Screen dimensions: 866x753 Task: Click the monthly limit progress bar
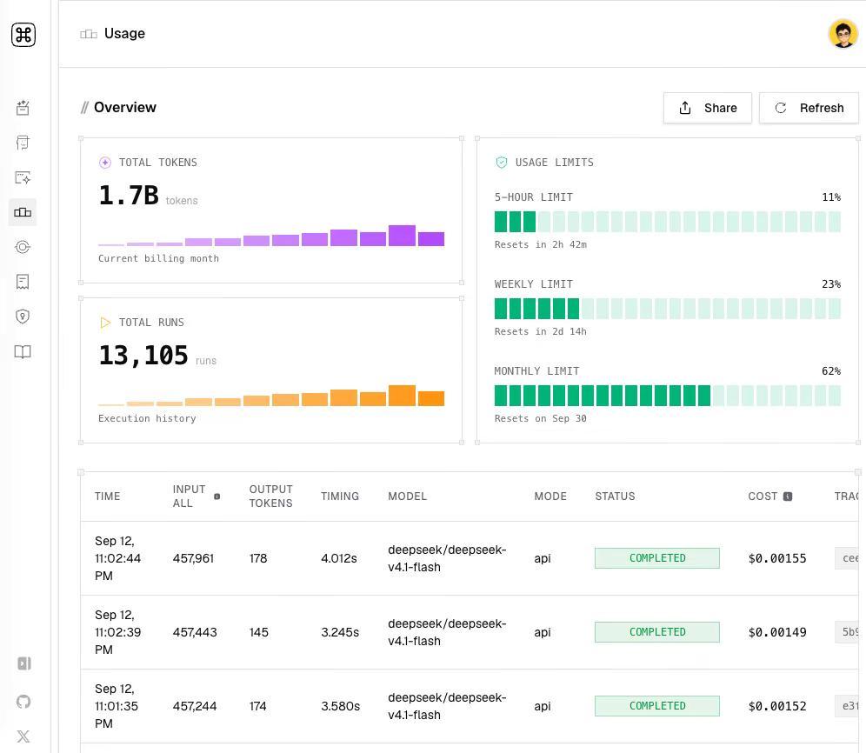[x=667, y=396]
